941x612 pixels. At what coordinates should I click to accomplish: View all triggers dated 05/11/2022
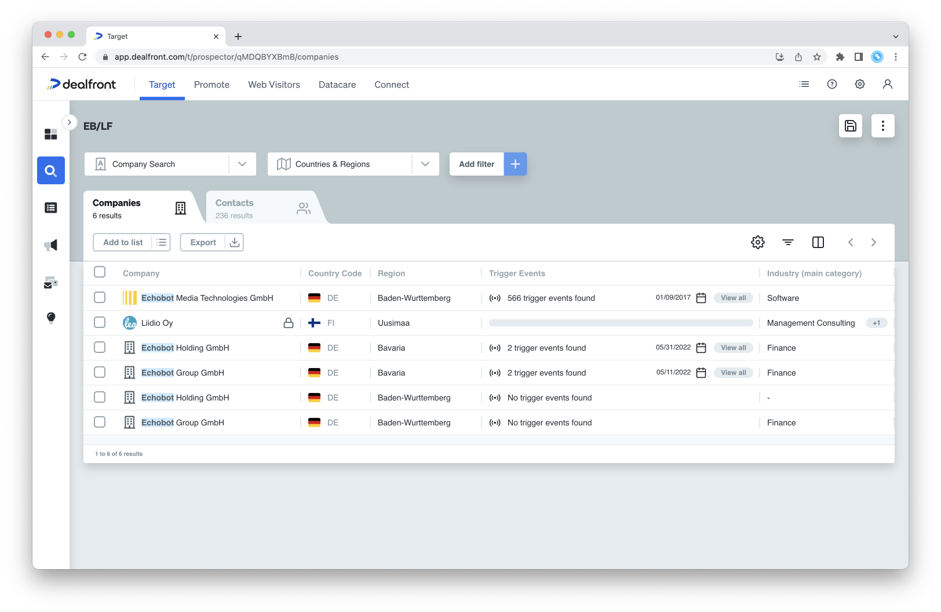point(734,373)
